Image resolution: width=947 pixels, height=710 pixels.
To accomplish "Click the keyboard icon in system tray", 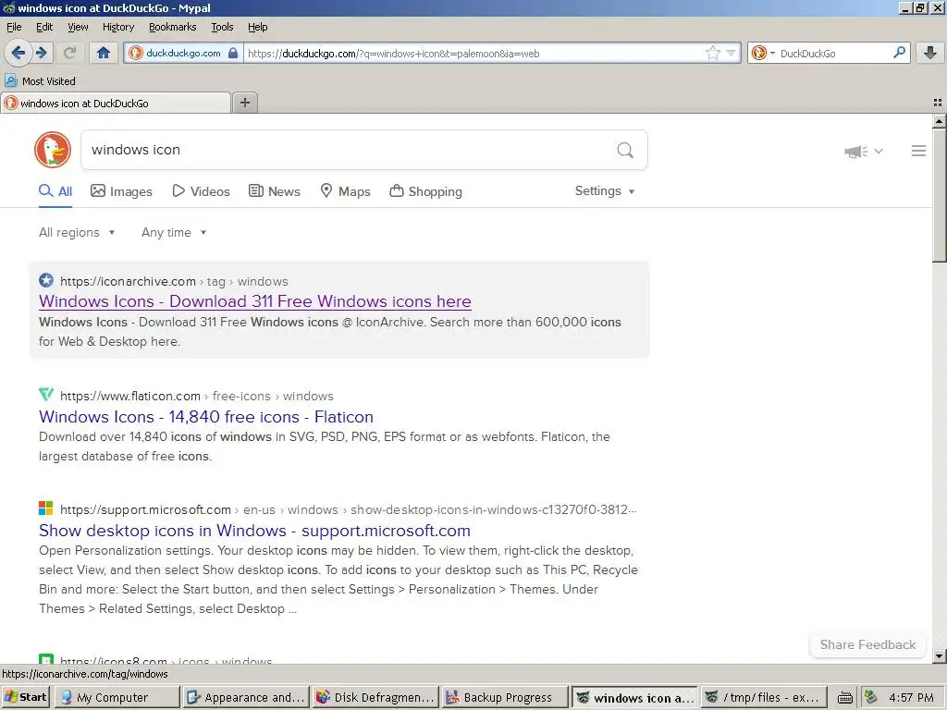I will (x=845, y=698).
